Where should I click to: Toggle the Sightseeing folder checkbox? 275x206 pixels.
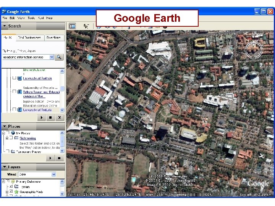tap(11, 138)
